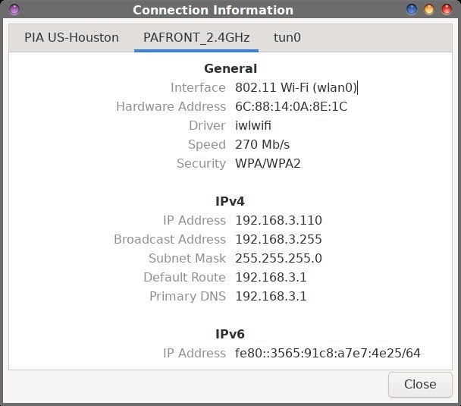Click the Driver value iwlwifi
This screenshot has height=406, width=461.
pyautogui.click(x=252, y=126)
